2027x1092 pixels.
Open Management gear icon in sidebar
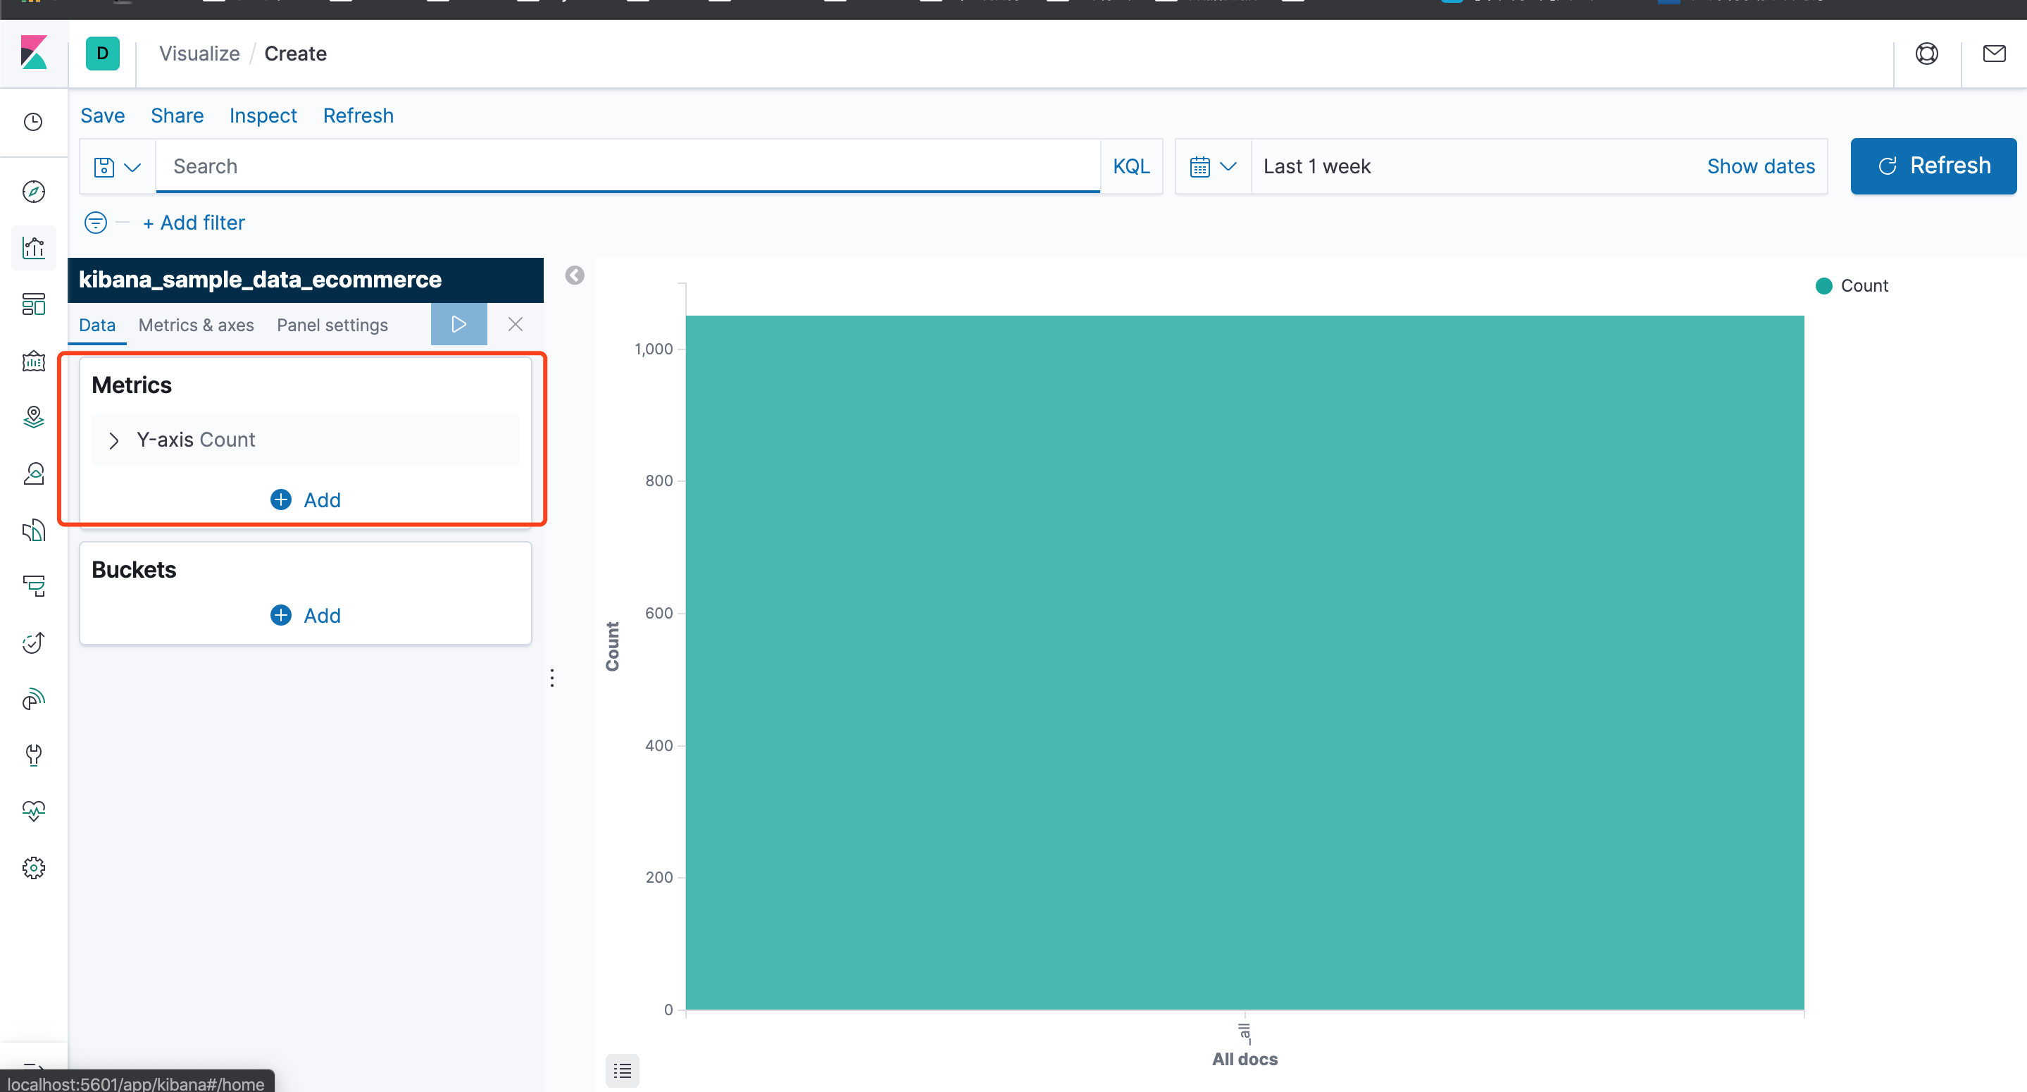click(x=33, y=868)
